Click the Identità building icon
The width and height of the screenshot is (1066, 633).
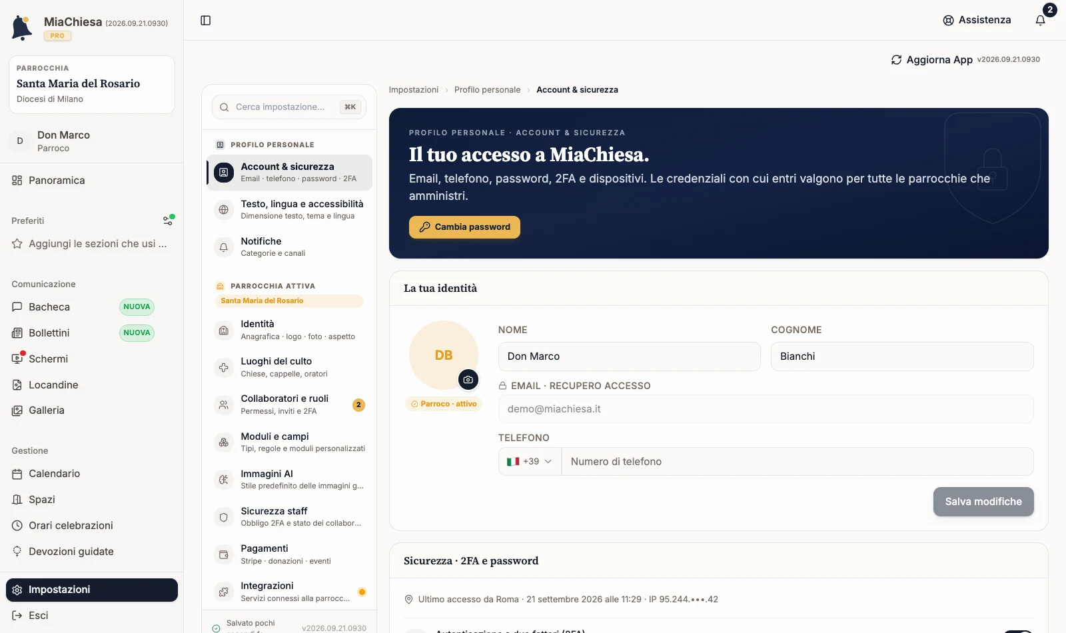(224, 330)
